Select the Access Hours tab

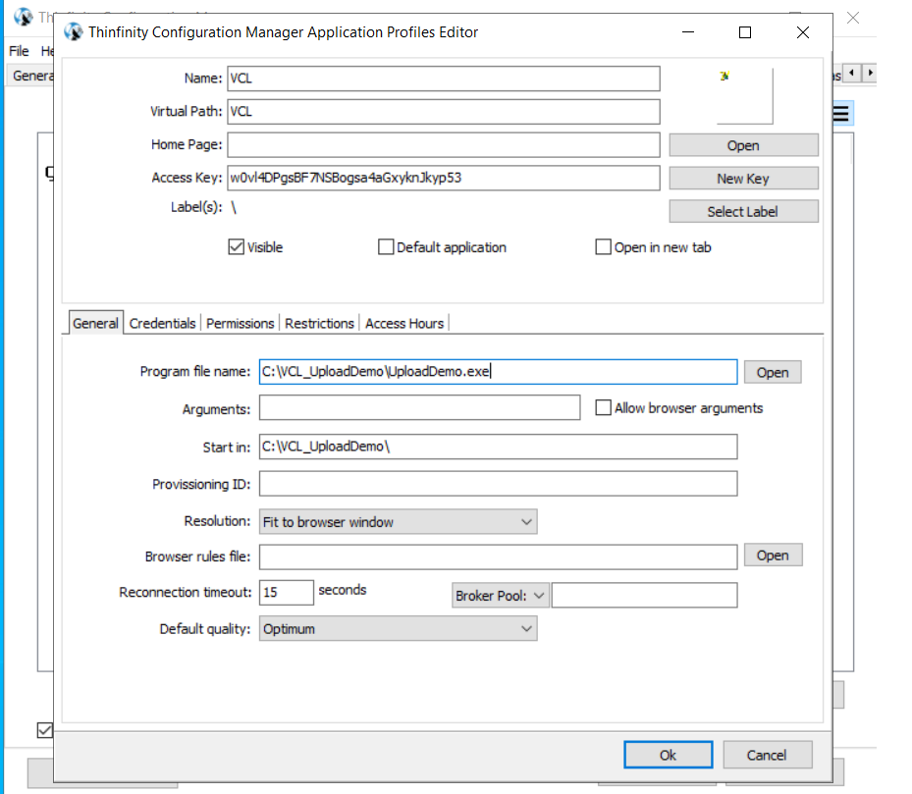click(x=404, y=324)
